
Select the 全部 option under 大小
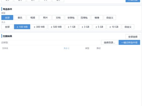point(7,27)
